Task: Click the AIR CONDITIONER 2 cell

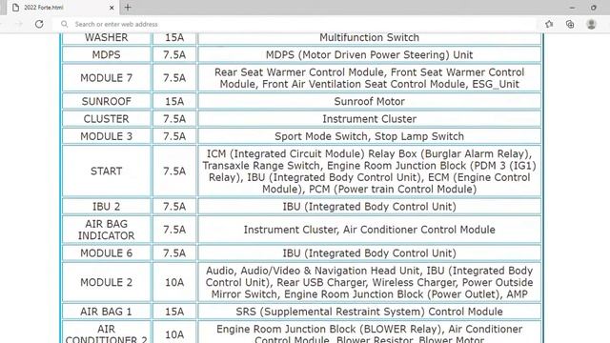Action: tap(106, 333)
